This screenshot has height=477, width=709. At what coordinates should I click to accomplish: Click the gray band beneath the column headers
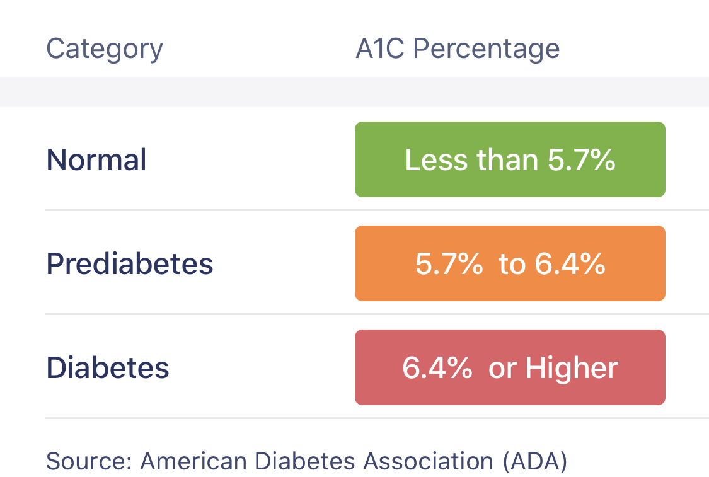(x=354, y=92)
